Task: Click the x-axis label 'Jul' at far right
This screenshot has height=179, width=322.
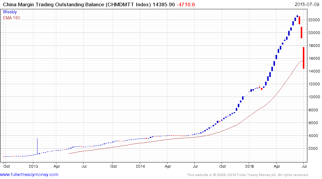Action: pyautogui.click(x=304, y=166)
